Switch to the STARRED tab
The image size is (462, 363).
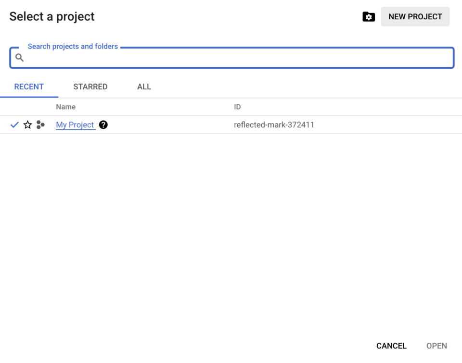click(90, 87)
